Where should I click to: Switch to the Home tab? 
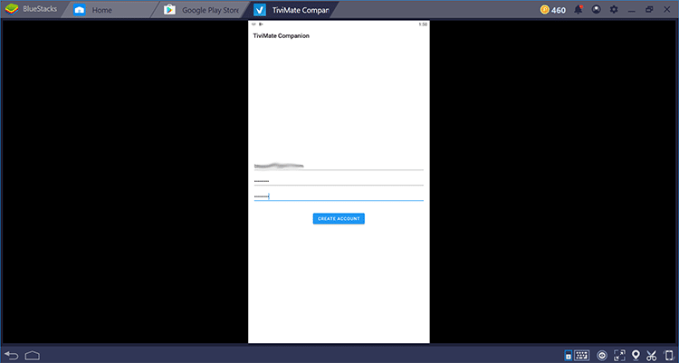(x=109, y=10)
